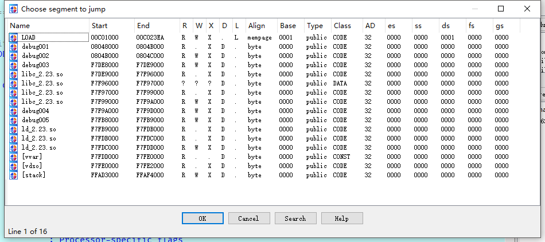Sort segments by Name column header

point(48,26)
